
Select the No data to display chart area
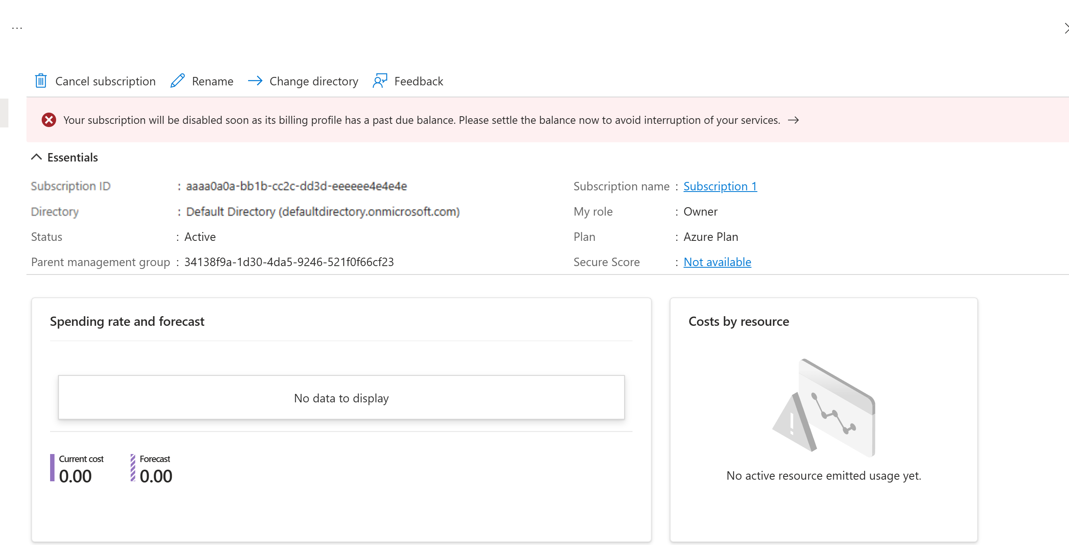pos(341,398)
